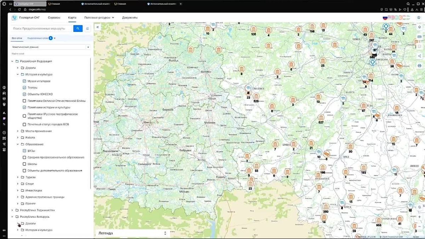Uncheck the ВУЗы layer
The width and height of the screenshot is (425, 239).
pyautogui.click(x=24, y=151)
